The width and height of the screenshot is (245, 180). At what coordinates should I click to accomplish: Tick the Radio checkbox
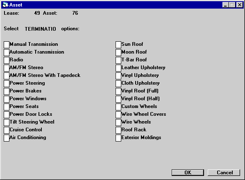(x=7, y=60)
